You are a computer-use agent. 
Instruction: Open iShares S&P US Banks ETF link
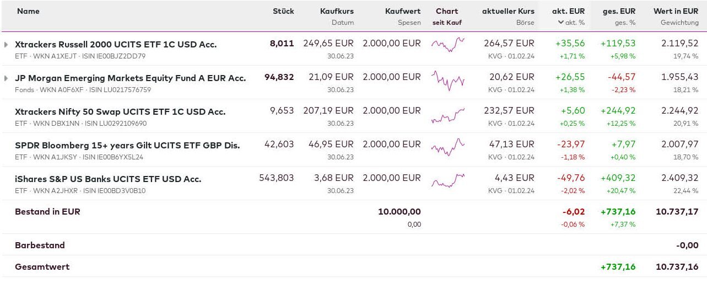(108, 179)
